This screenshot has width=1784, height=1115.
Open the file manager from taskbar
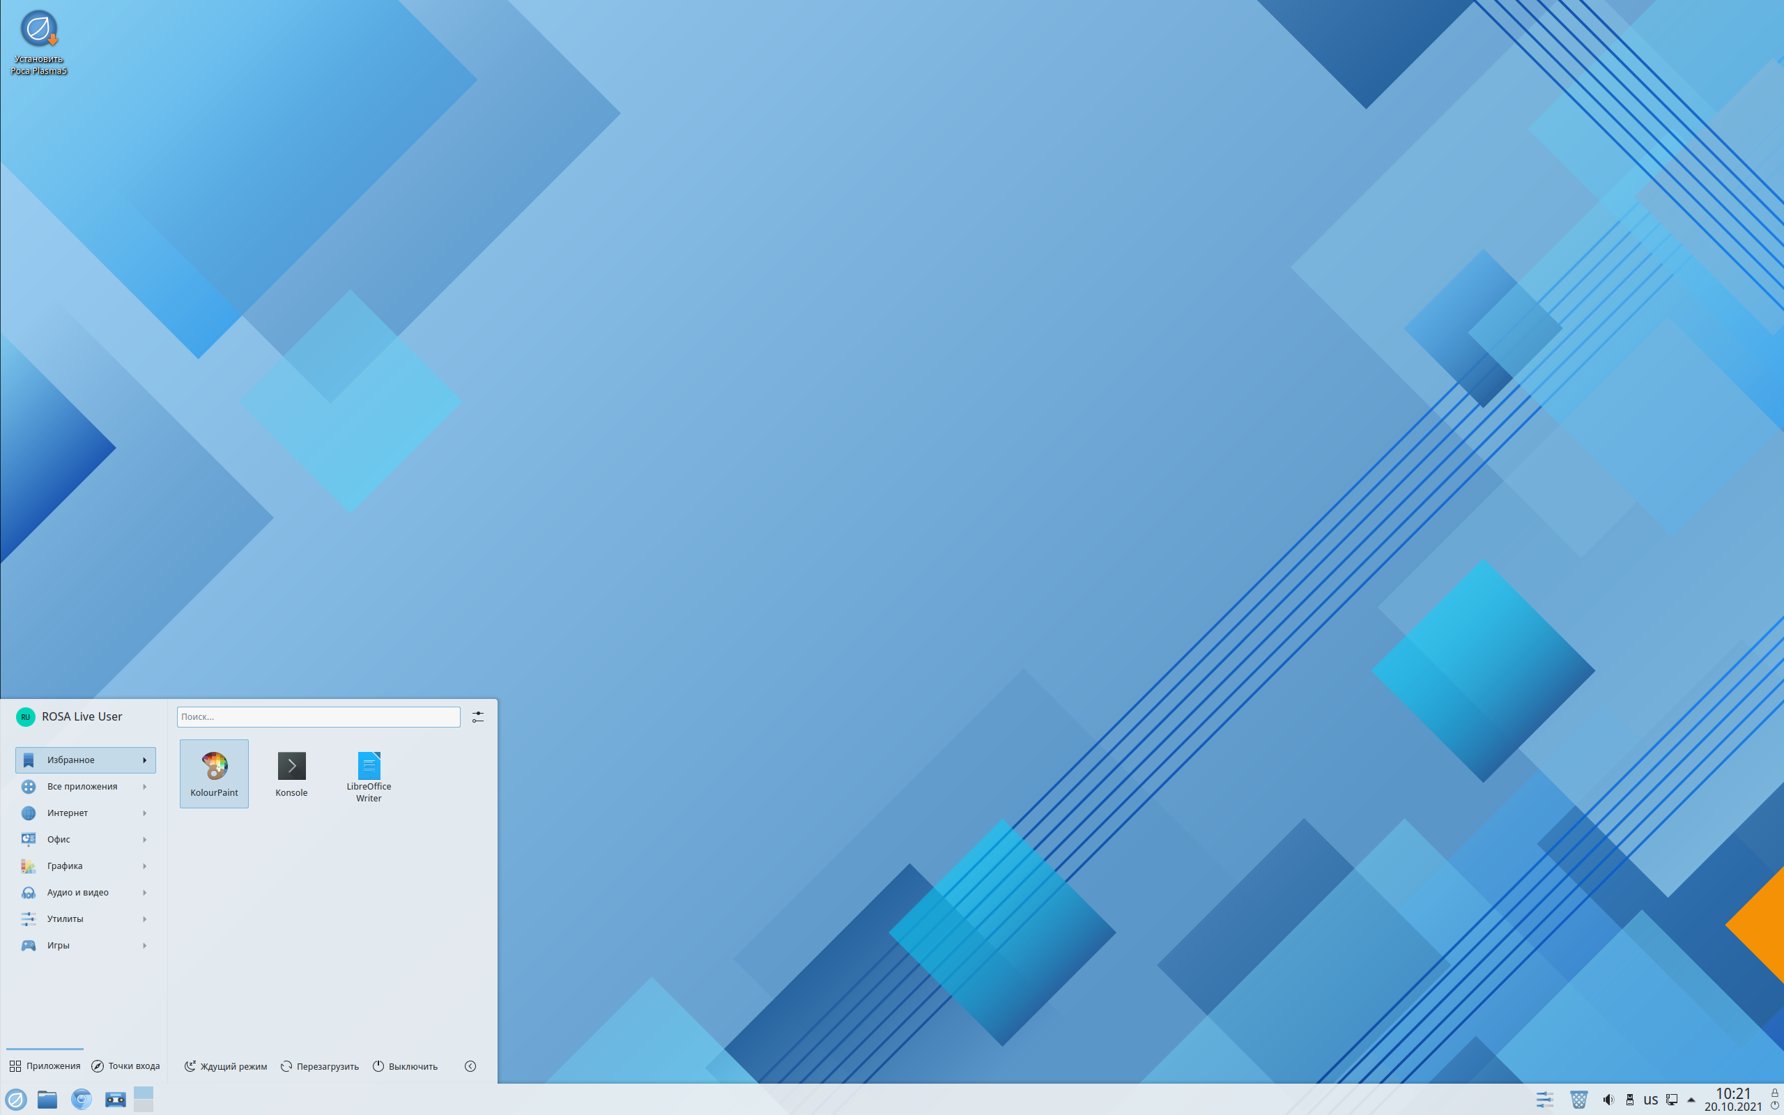tap(47, 1100)
